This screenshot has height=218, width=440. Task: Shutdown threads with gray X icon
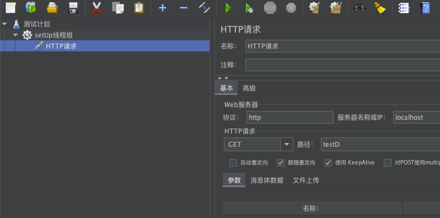(x=291, y=8)
